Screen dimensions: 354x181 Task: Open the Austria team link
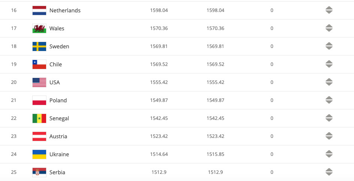58,136
